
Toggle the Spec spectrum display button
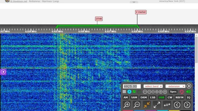[173, 92]
